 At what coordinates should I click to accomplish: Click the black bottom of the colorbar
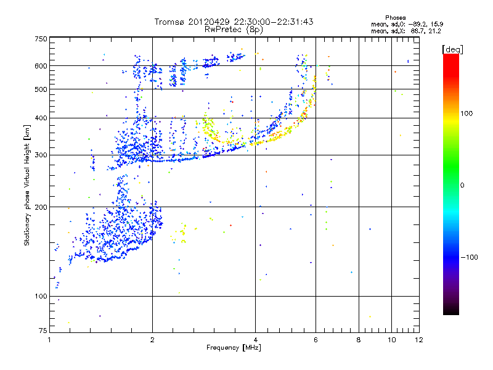point(451,310)
